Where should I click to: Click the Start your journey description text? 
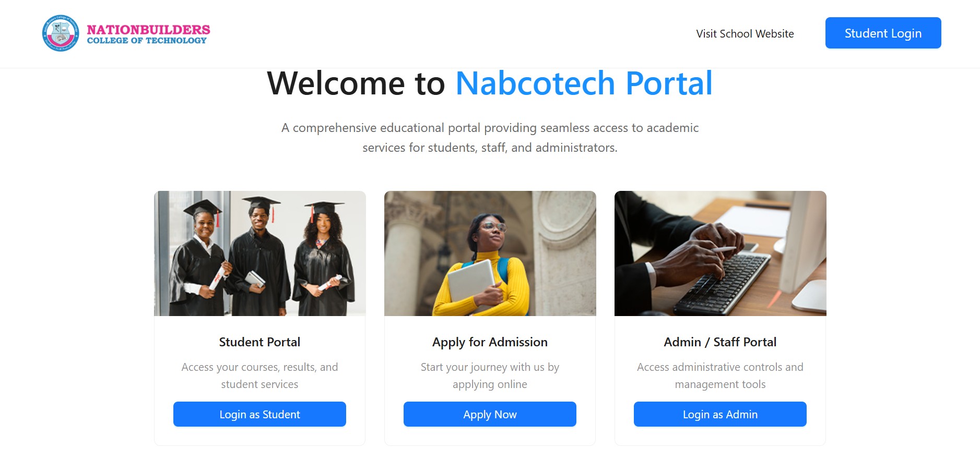(490, 376)
